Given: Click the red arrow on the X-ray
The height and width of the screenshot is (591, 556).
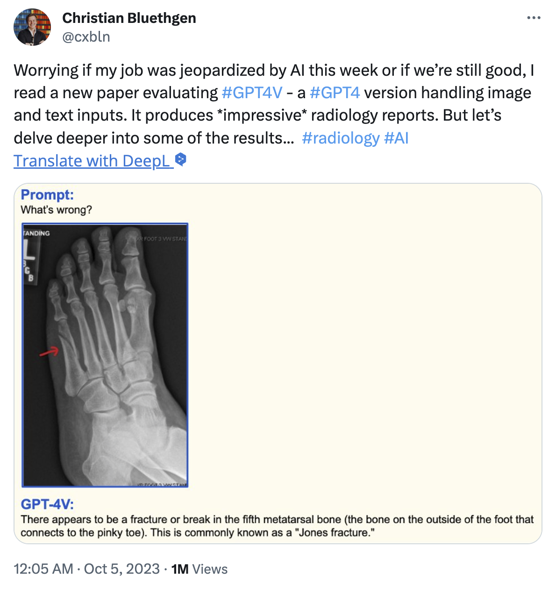Looking at the screenshot, I should [49, 352].
